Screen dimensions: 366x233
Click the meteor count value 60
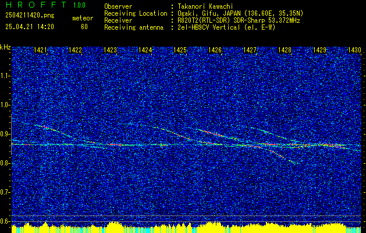[x=84, y=27]
